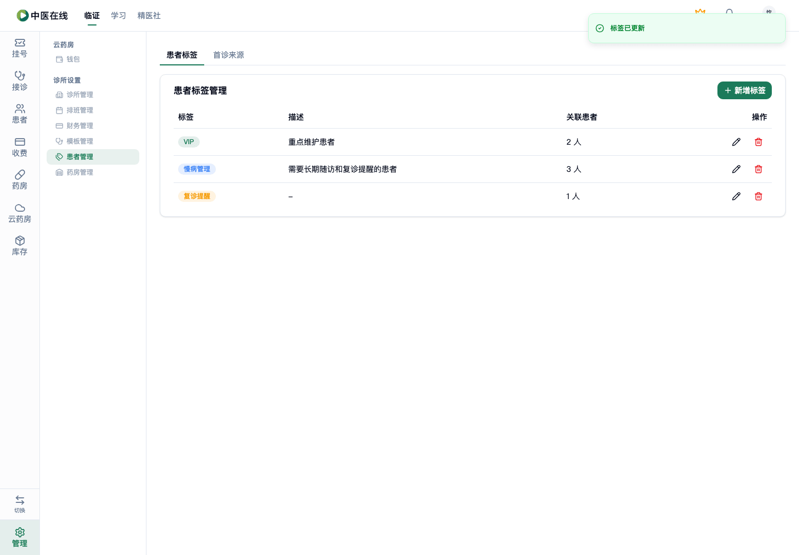Open 排班管理 scheduling item
This screenshot has width=799, height=555.
click(x=93, y=110)
